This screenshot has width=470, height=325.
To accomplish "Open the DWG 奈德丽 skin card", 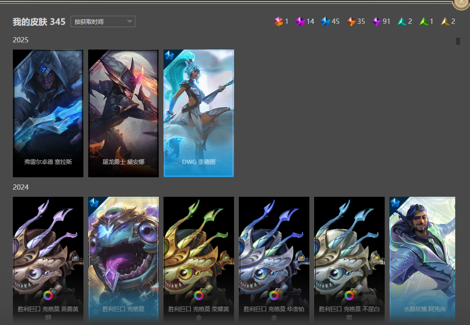I will pos(199,113).
